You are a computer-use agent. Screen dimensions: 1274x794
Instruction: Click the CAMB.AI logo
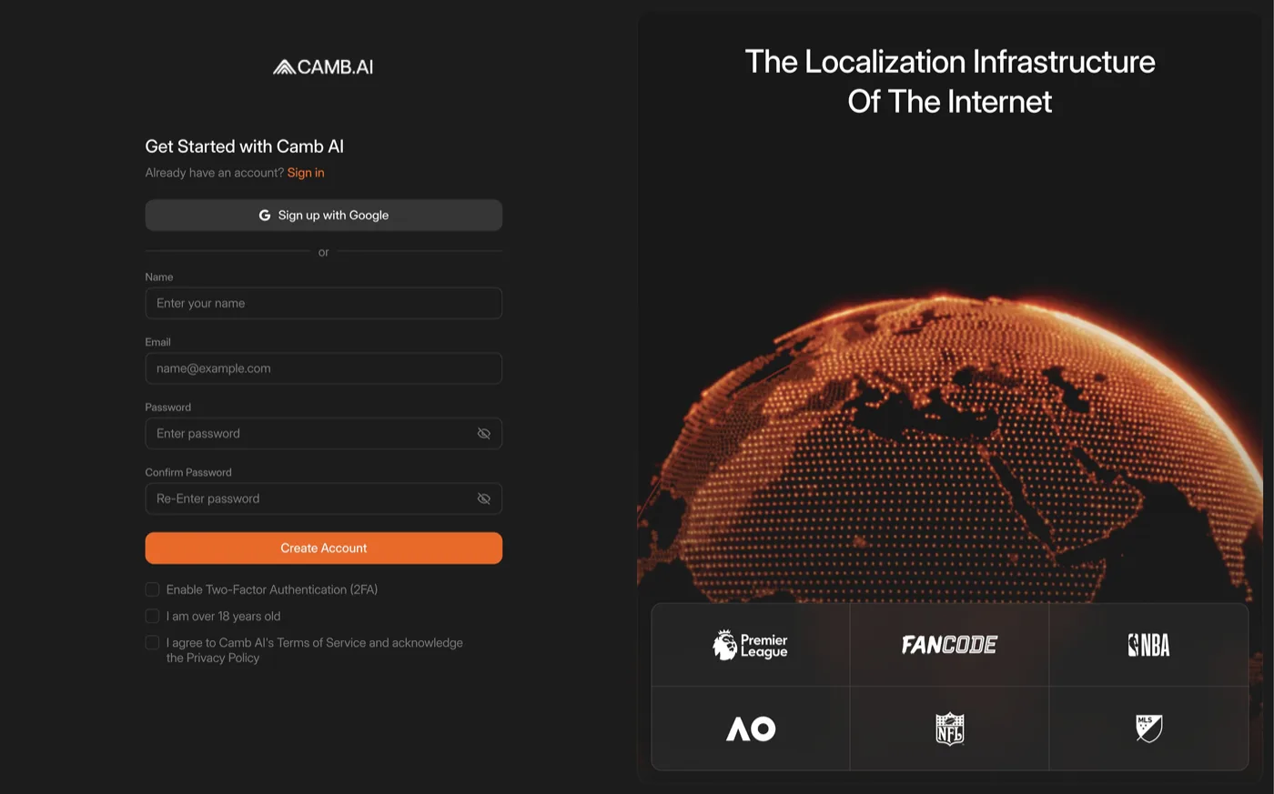(323, 66)
